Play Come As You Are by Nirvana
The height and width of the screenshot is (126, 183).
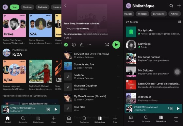pyautogui.click(x=90, y=66)
